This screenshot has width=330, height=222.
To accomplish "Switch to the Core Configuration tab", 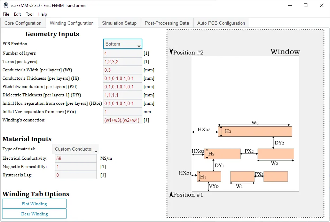I will point(23,23).
